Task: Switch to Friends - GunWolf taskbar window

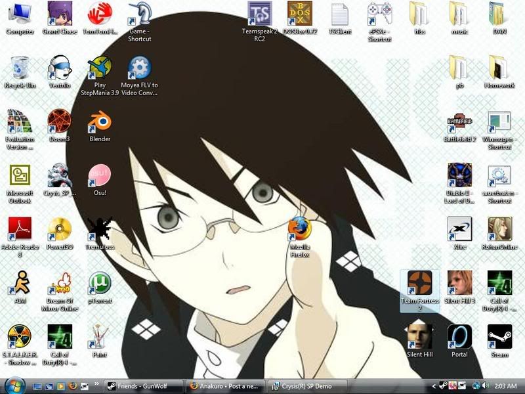Action: [x=143, y=386]
